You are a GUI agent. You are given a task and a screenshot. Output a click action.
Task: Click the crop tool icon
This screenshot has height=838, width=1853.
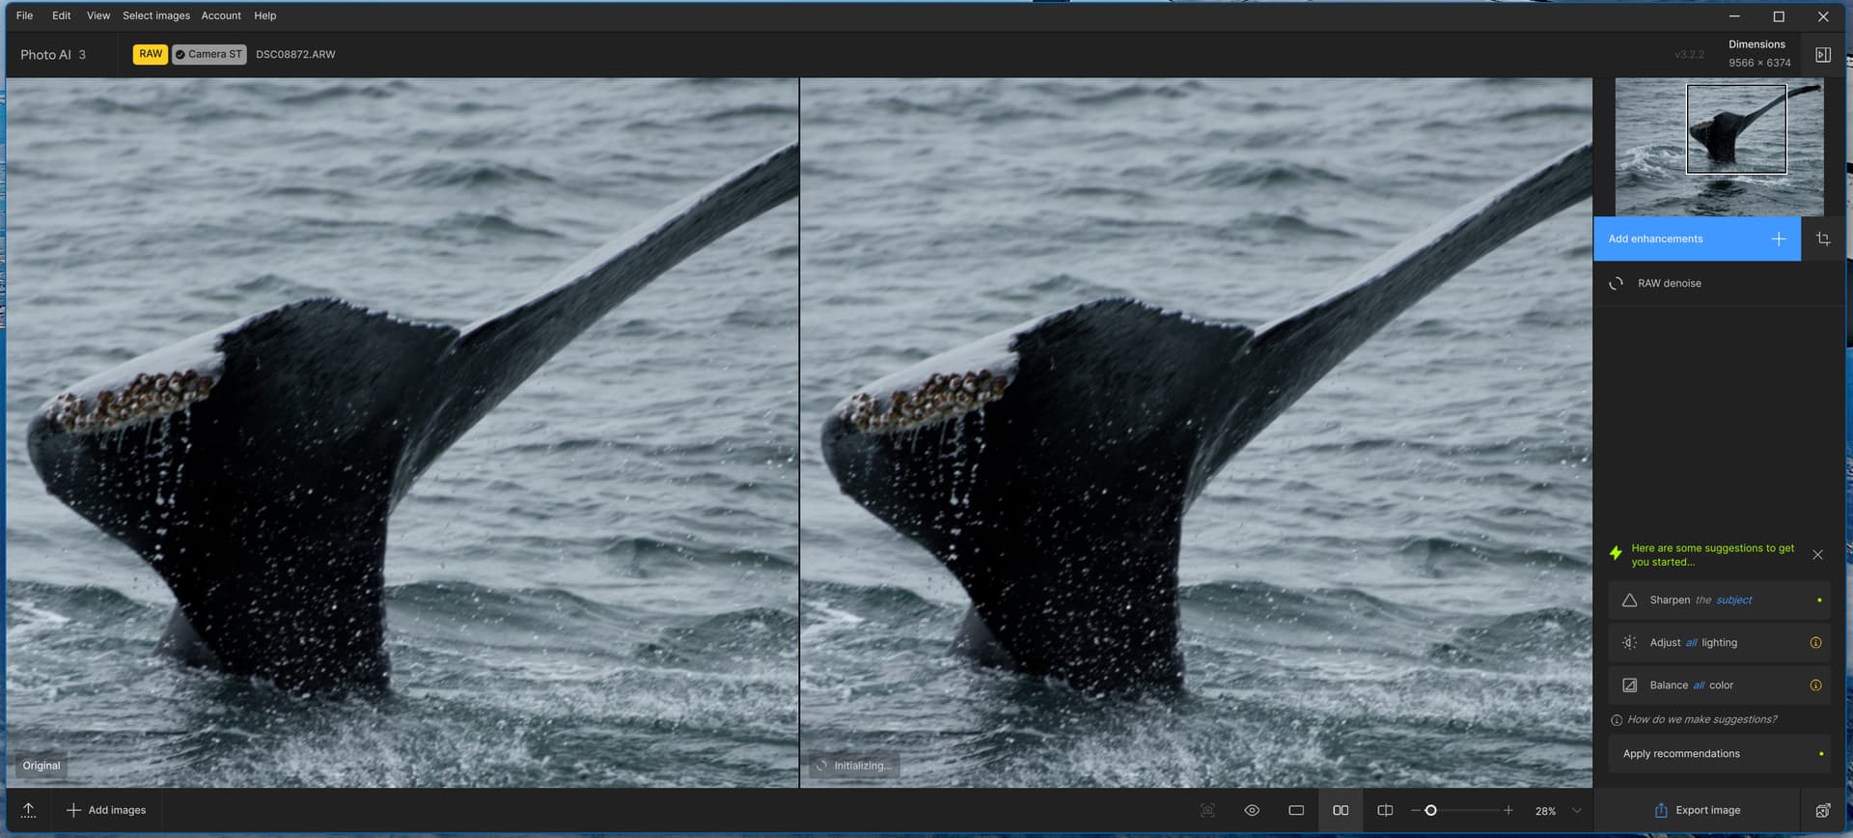coord(1822,238)
